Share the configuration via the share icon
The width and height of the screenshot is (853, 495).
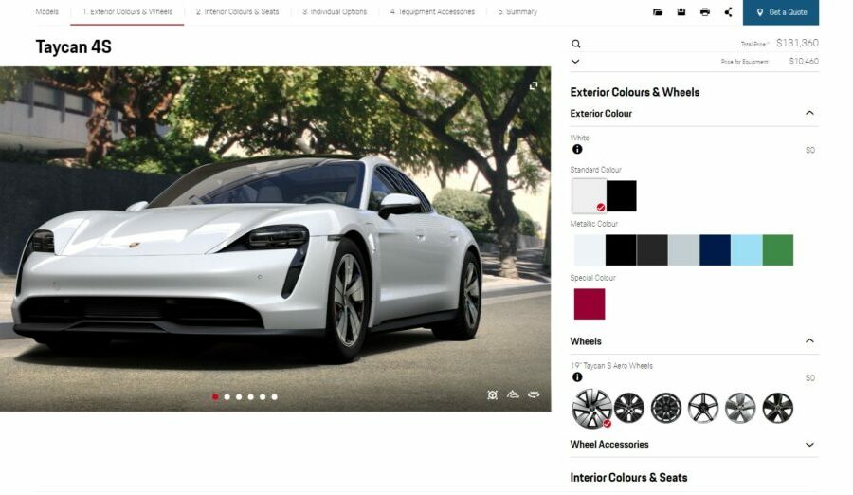point(729,12)
